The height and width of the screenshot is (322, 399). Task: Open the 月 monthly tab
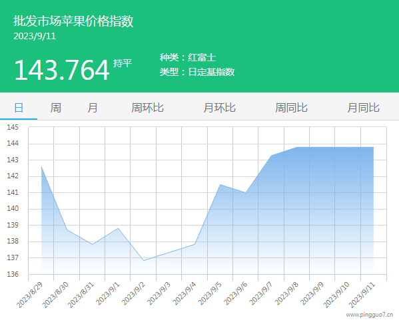pyautogui.click(x=93, y=108)
